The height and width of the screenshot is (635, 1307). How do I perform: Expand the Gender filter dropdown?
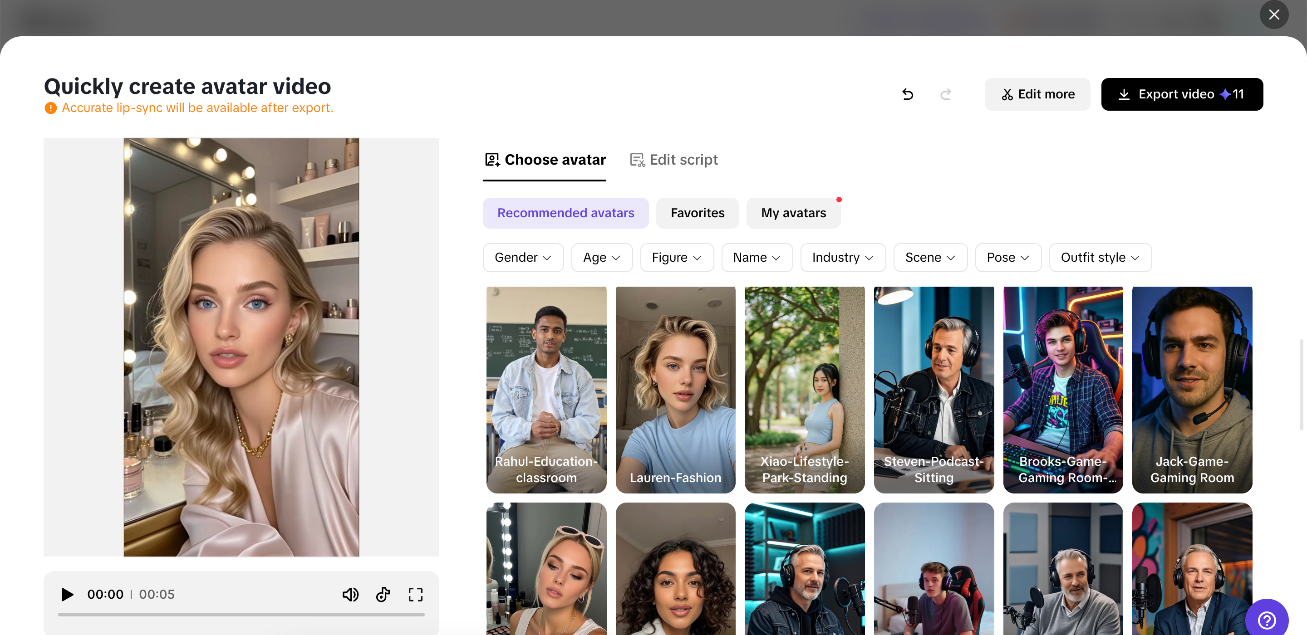pos(523,258)
